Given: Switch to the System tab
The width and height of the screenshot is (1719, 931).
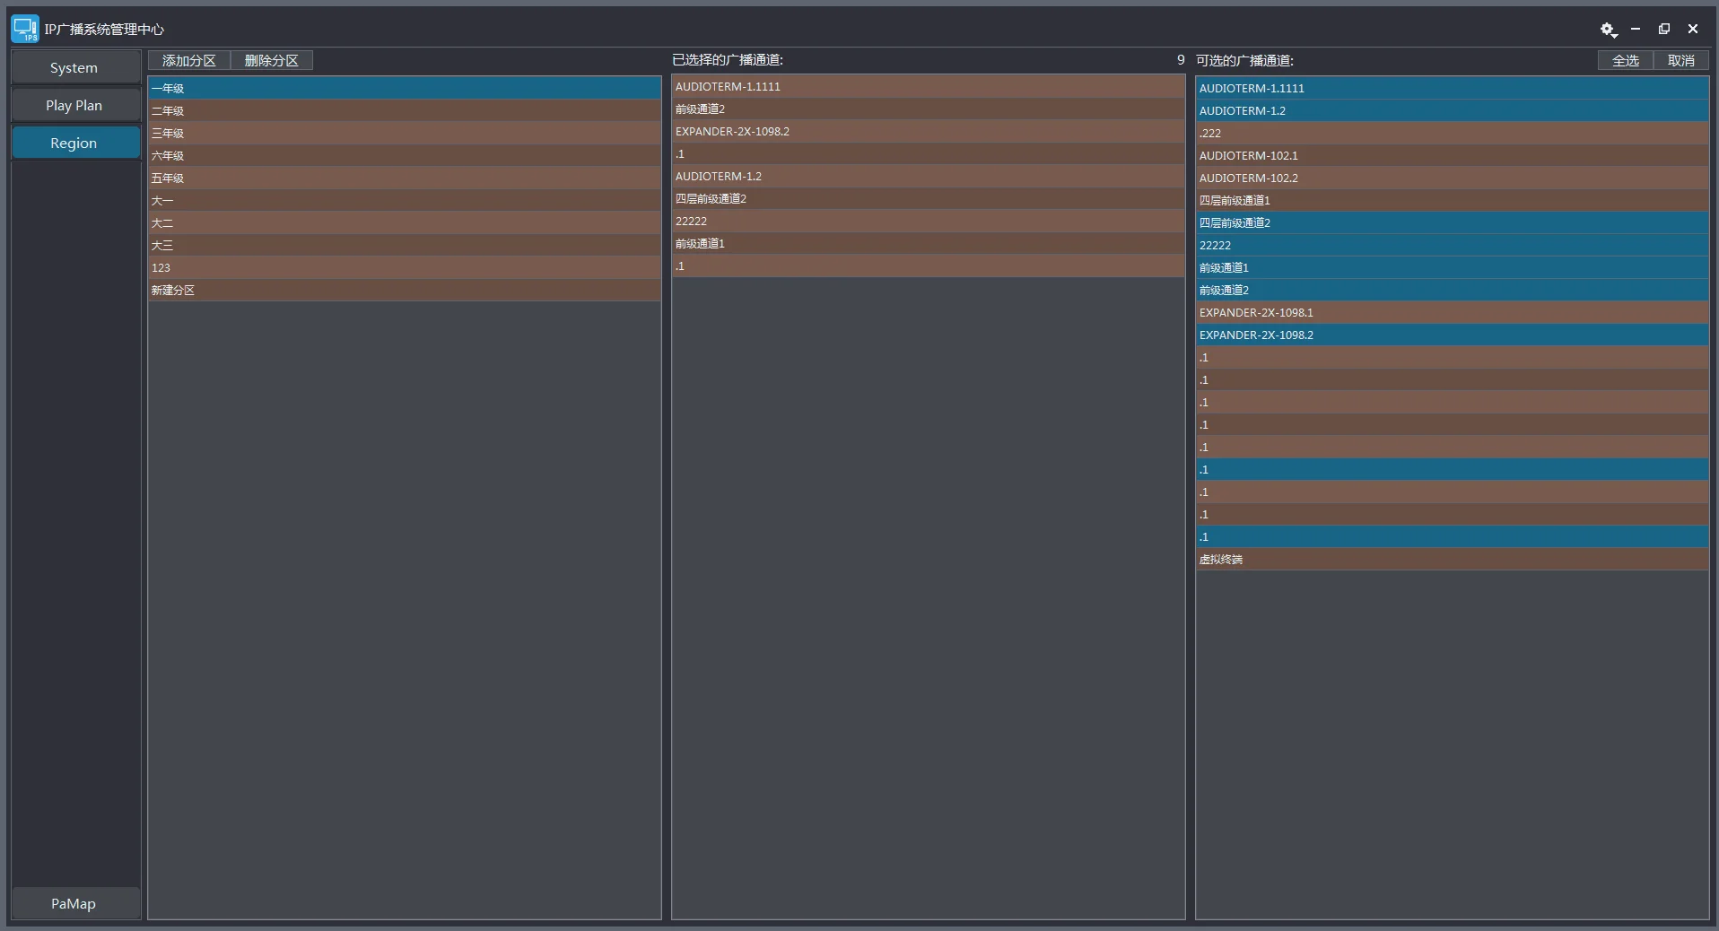Looking at the screenshot, I should 74,68.
